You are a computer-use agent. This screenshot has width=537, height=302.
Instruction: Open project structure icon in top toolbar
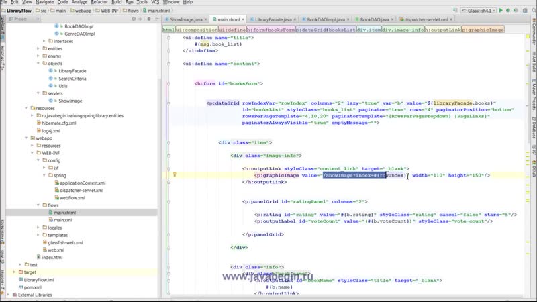click(x=525, y=11)
